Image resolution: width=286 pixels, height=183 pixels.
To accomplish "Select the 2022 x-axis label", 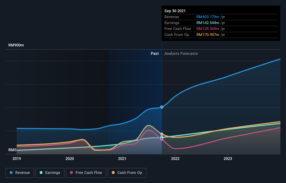I will pyautogui.click(x=175, y=159).
